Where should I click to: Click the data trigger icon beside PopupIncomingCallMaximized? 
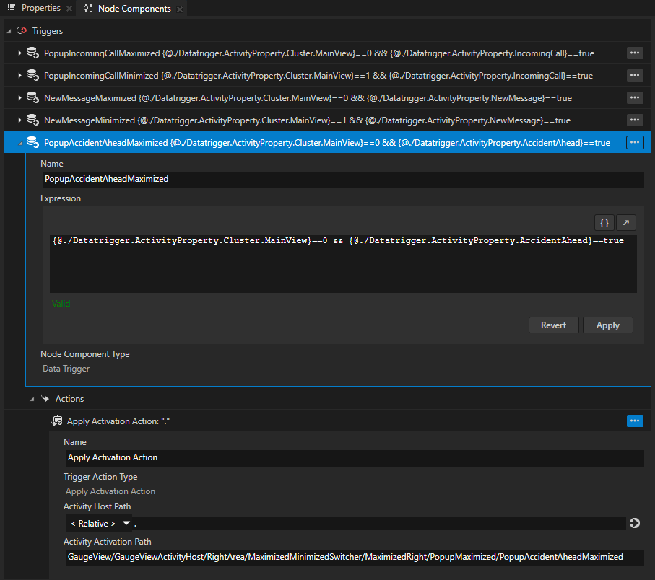click(33, 53)
